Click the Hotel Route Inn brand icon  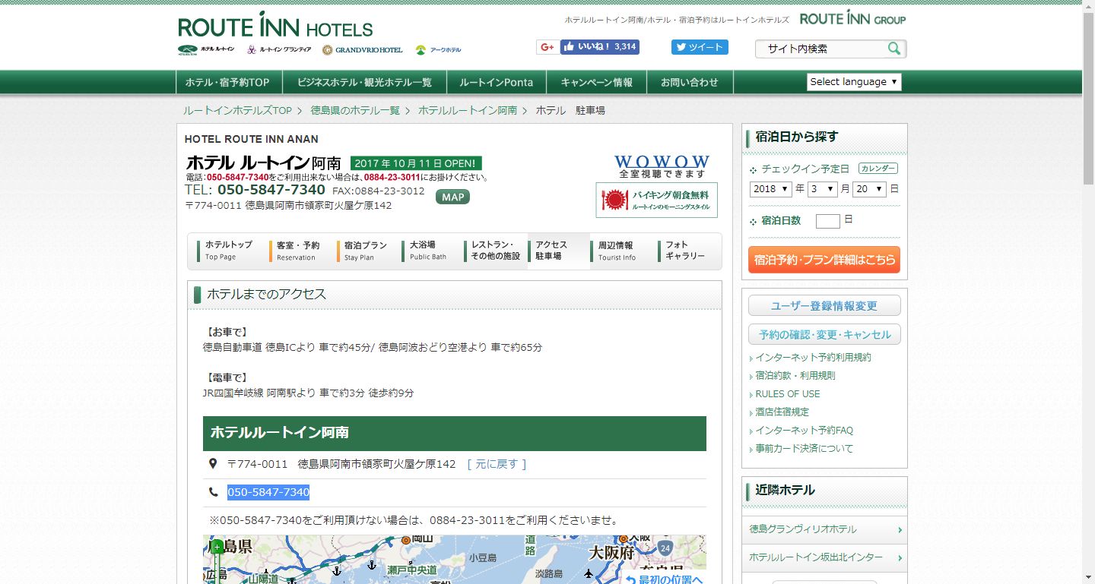pos(206,50)
